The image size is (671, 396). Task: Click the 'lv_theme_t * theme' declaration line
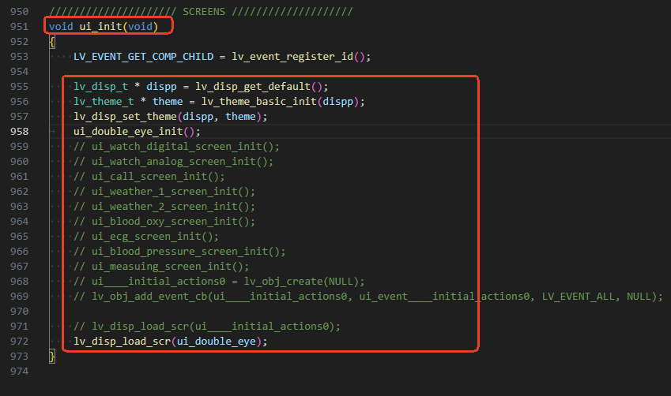[219, 102]
